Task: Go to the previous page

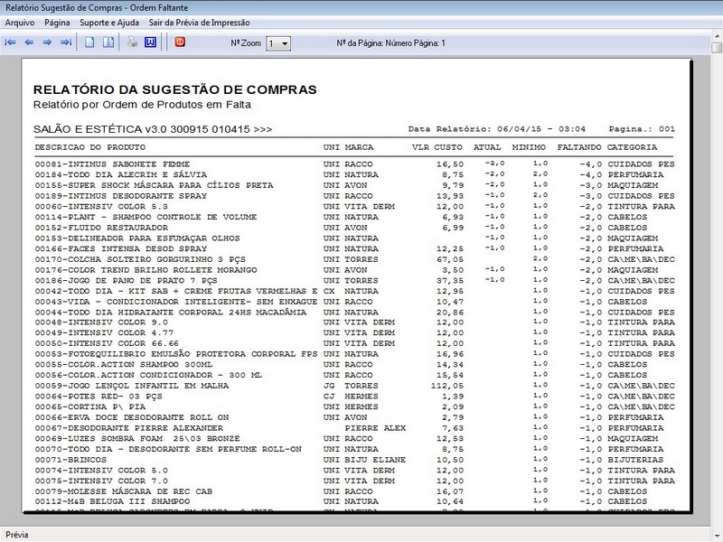Action: click(29, 42)
